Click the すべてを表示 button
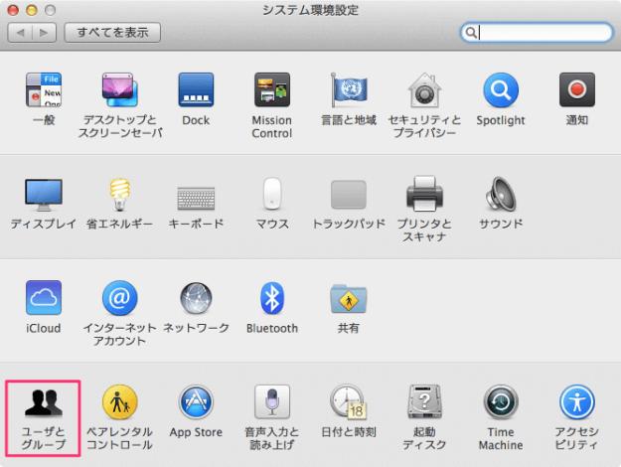621x467 pixels. (x=112, y=33)
